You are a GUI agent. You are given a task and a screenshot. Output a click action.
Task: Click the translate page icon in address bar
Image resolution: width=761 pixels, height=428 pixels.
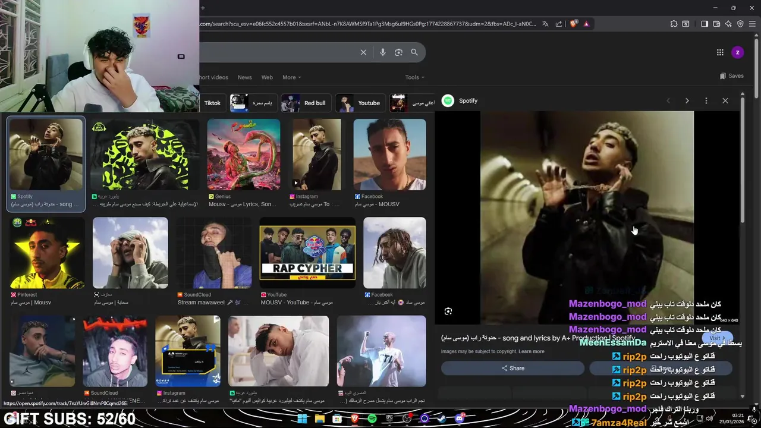pos(545,24)
